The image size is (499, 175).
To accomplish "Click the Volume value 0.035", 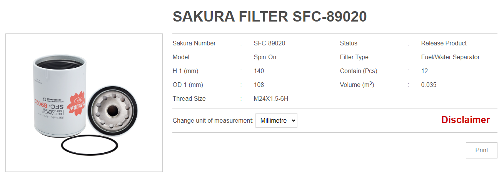I will tap(429, 85).
